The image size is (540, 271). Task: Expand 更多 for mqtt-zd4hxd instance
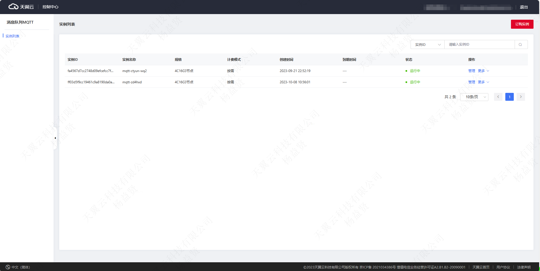pos(484,82)
